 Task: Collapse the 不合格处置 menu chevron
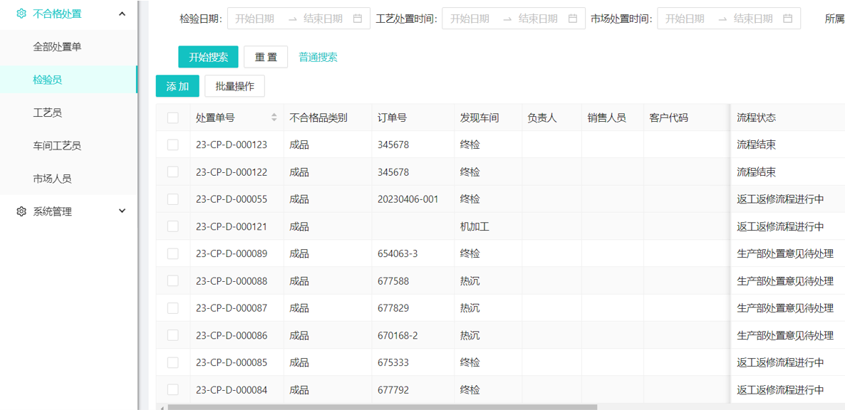pyautogui.click(x=122, y=14)
